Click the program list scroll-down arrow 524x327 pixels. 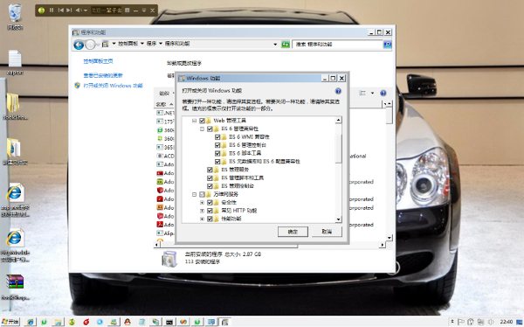click(389, 238)
